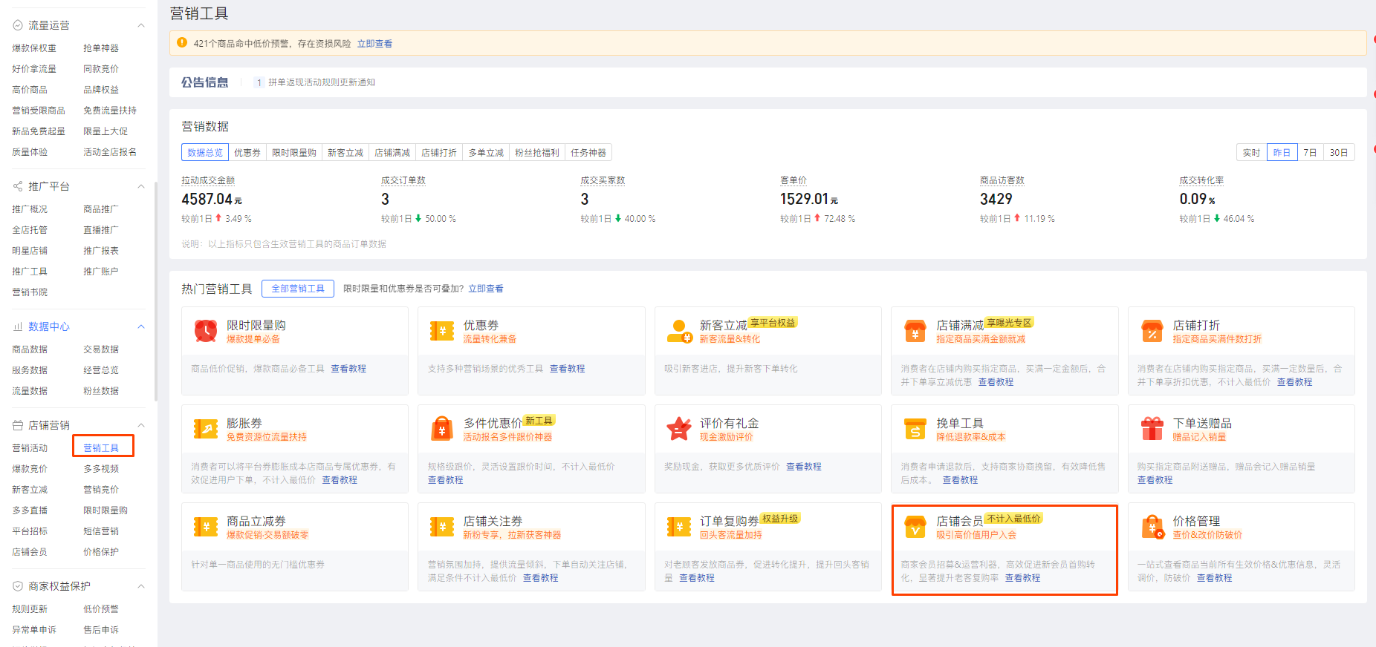Screen dimensions: 1376x647
Task: Click the 评价有礼金 star icon
Action: coord(679,429)
